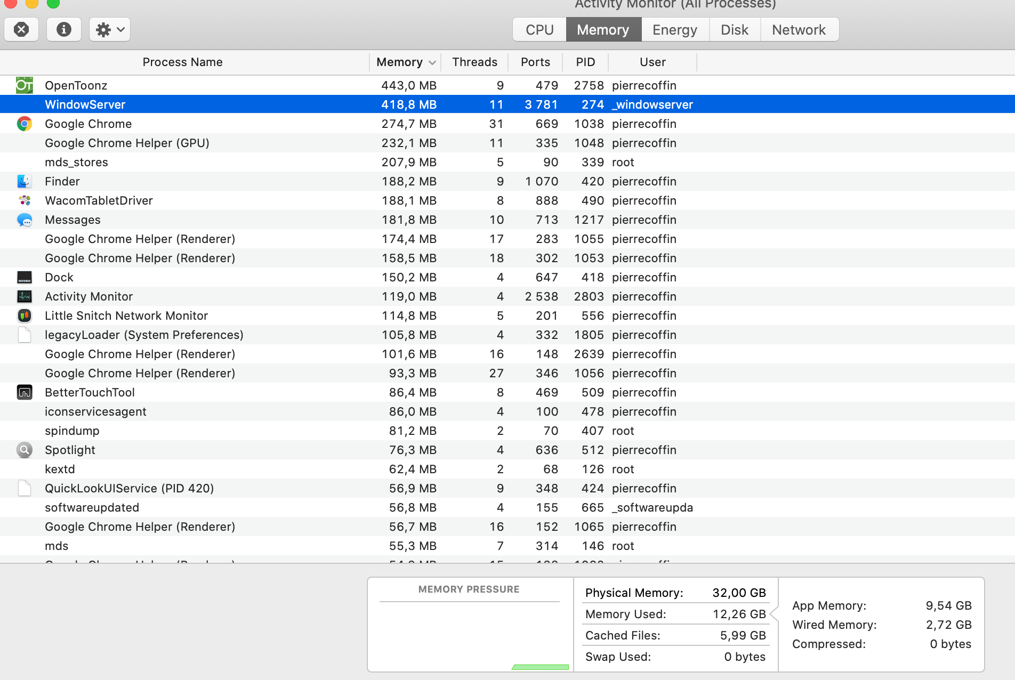Open the gear action menu dropdown
This screenshot has height=680, width=1015.
tap(110, 29)
